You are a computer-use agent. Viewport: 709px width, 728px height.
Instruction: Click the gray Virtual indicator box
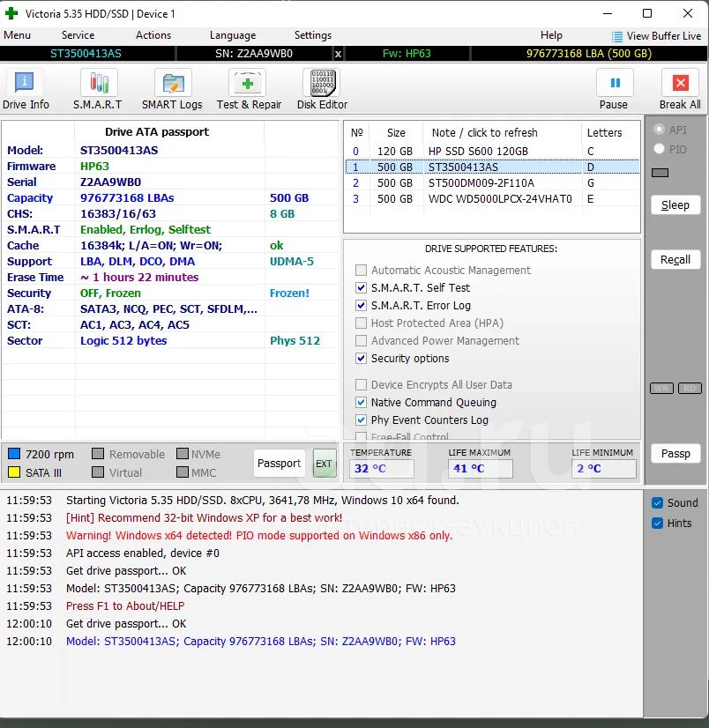[98, 472]
